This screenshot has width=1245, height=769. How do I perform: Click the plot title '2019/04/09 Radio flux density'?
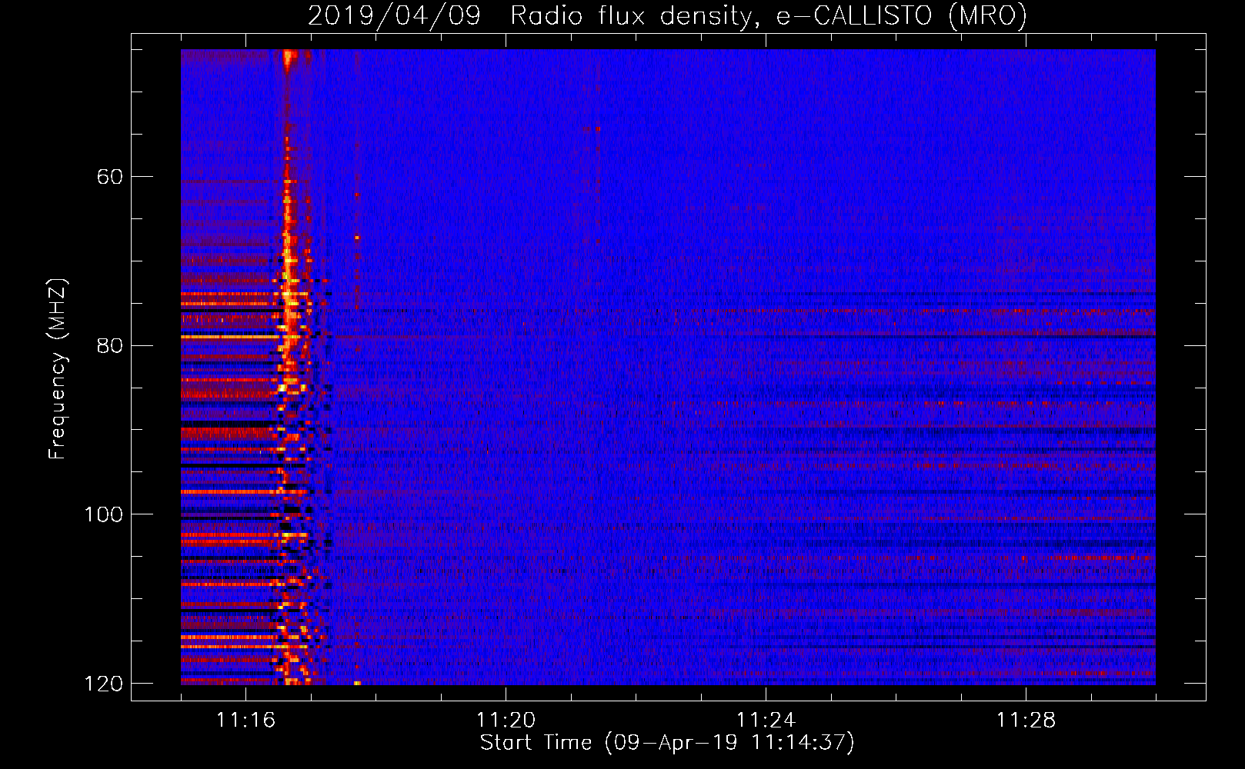(667, 15)
